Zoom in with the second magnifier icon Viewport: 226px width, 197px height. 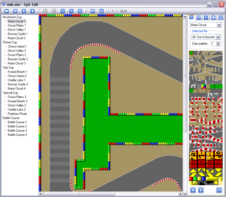(71, 11)
